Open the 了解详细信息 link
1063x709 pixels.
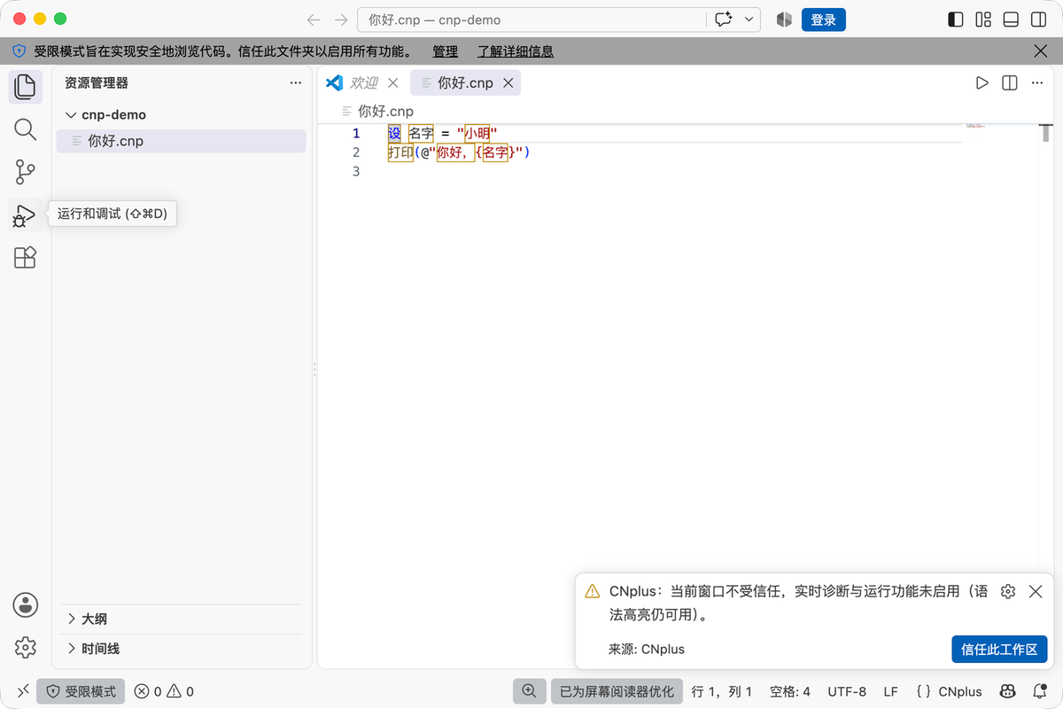(516, 51)
